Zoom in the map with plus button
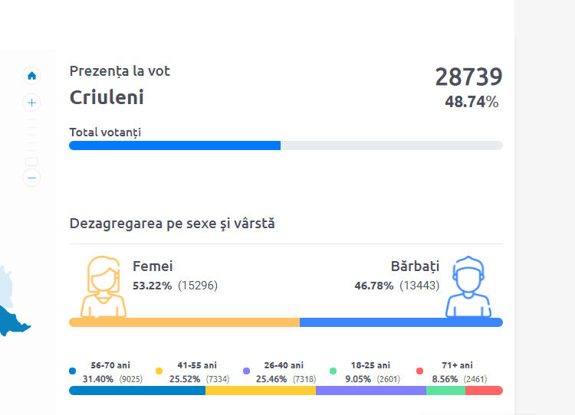Viewport: 575px width, 415px height. (x=31, y=103)
